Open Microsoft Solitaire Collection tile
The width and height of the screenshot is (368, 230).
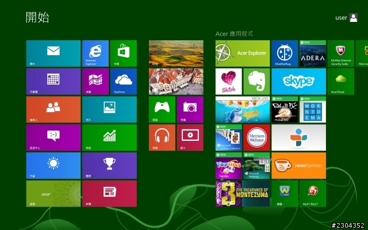click(x=229, y=137)
